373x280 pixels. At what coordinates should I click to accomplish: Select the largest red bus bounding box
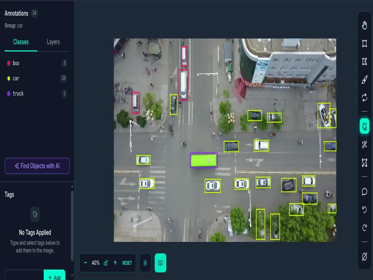[184, 85]
